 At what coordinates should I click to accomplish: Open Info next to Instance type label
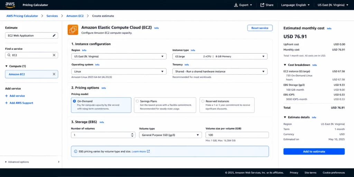point(193,50)
